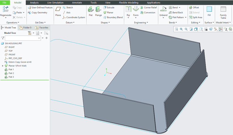This screenshot has width=233, height=135.
Task: Create a datum Plane
Action: (x=58, y=12)
